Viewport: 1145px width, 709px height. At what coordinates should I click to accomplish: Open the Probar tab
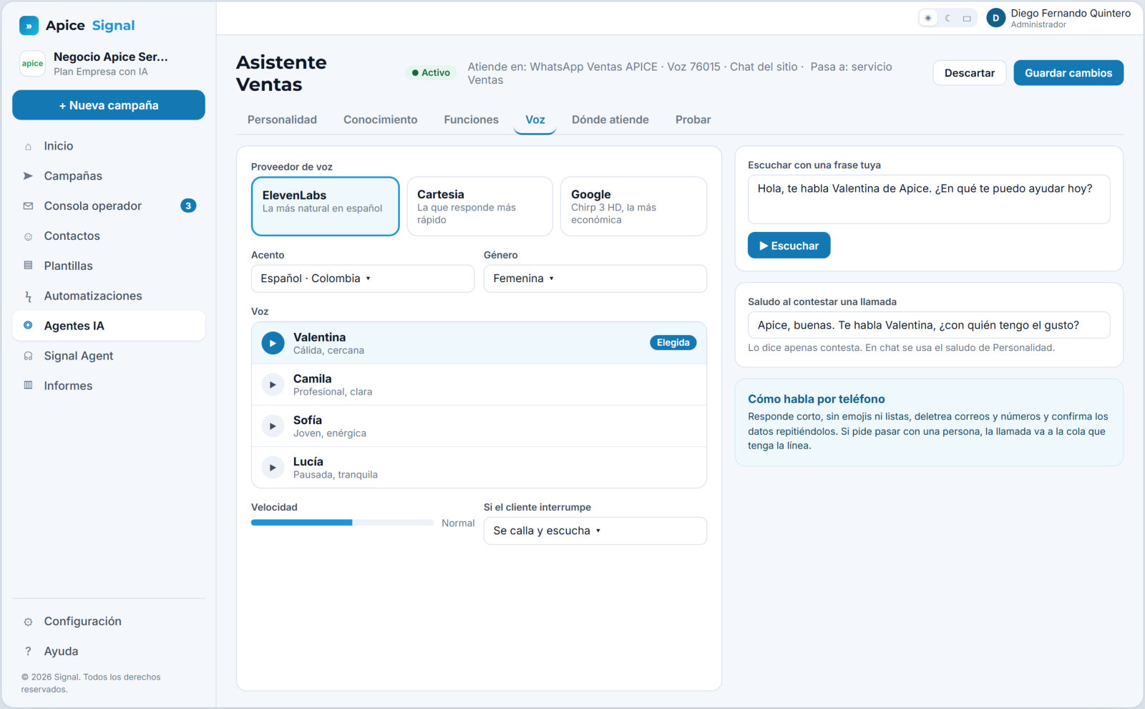click(693, 120)
